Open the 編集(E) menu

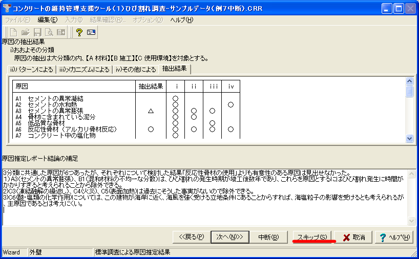48,20
